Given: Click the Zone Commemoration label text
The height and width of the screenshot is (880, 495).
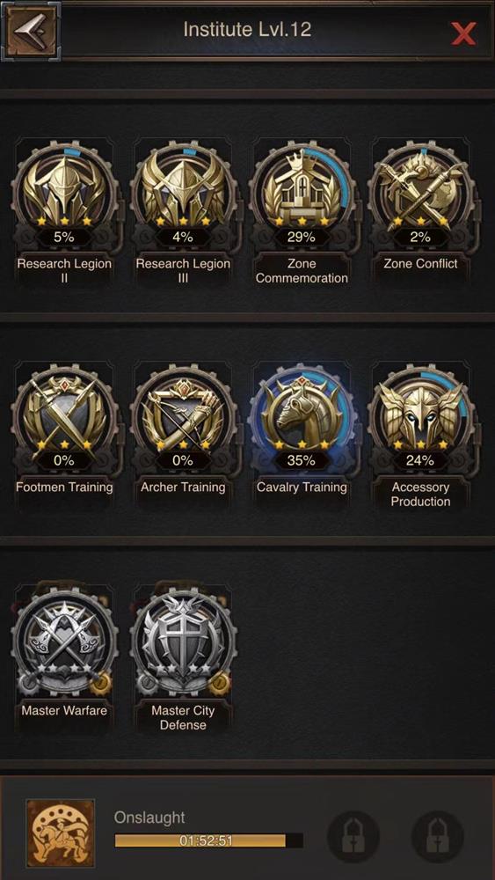Looking at the screenshot, I should (x=302, y=270).
